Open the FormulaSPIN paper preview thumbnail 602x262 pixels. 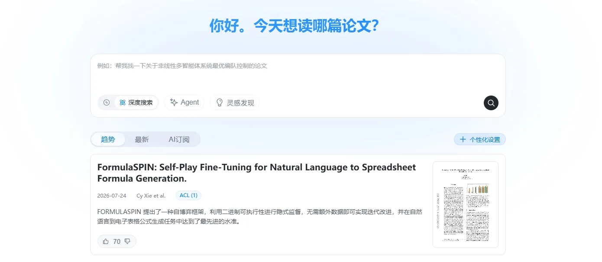click(x=465, y=204)
